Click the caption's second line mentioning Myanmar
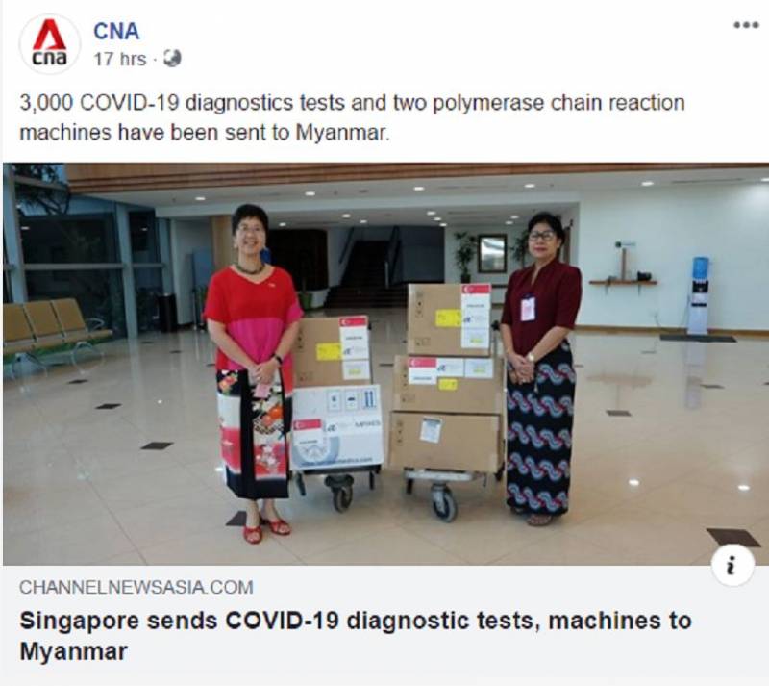This screenshot has width=769, height=686. click(205, 133)
